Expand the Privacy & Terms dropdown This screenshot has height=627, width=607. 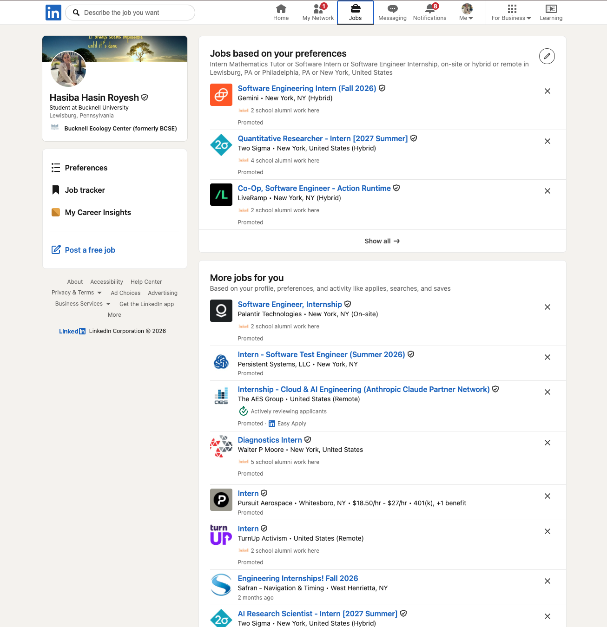point(77,293)
